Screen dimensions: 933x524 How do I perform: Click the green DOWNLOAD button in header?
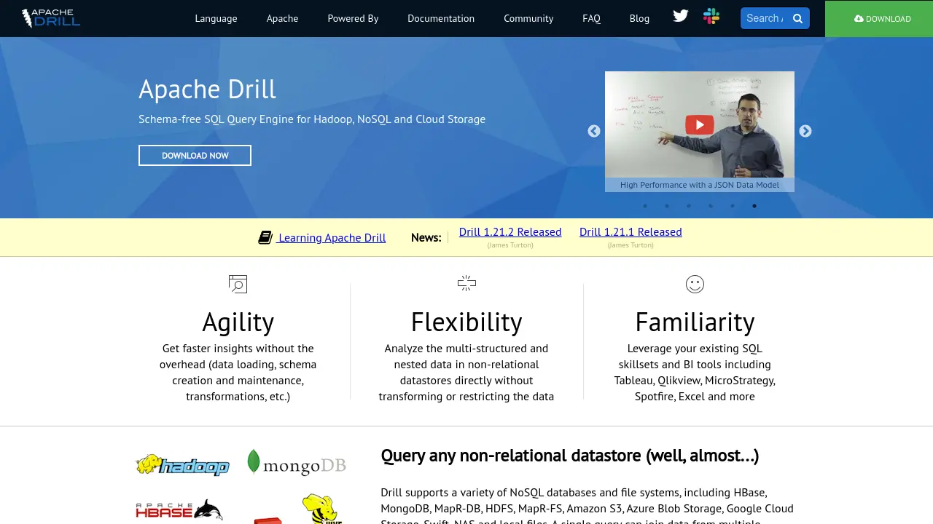pyautogui.click(x=879, y=19)
